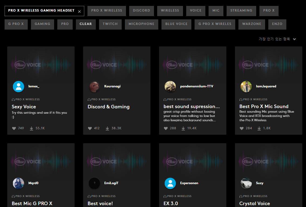Open pandemonniium-TTV's avatar
This screenshot has height=207, width=306.
170,86
